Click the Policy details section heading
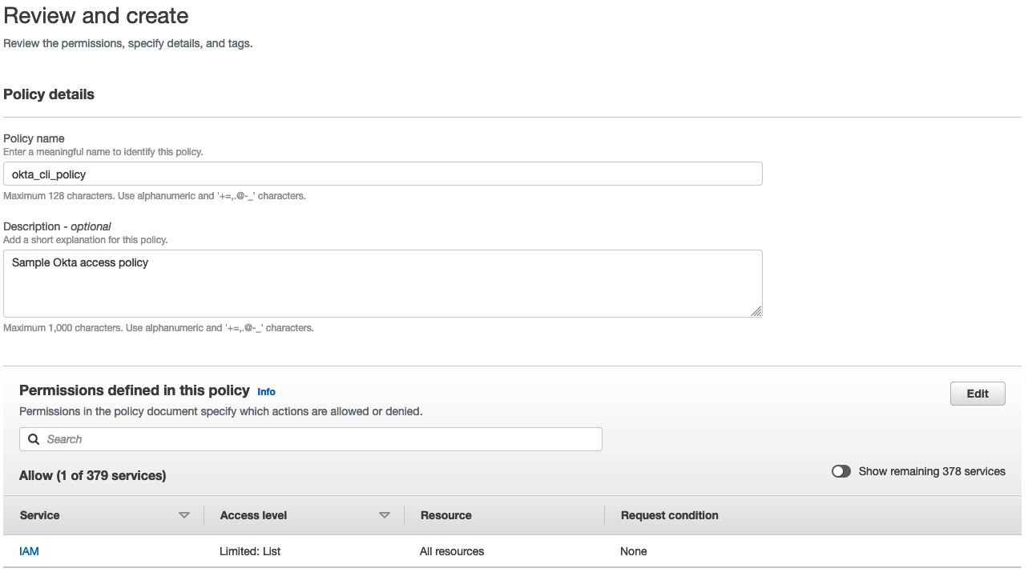This screenshot has height=580, width=1032. point(49,94)
